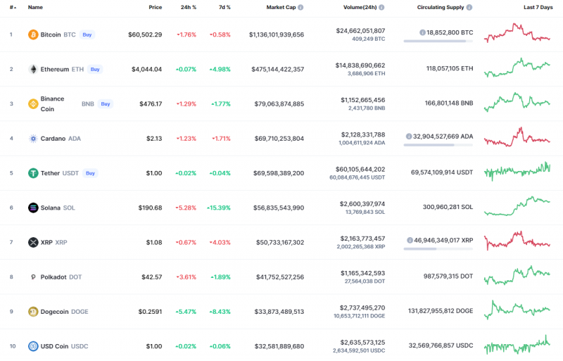Sort by Market Cap column header
563x361 pixels.
[x=281, y=7]
